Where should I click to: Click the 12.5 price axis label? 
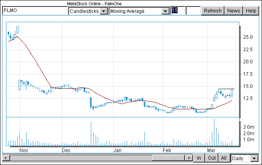[248, 98]
